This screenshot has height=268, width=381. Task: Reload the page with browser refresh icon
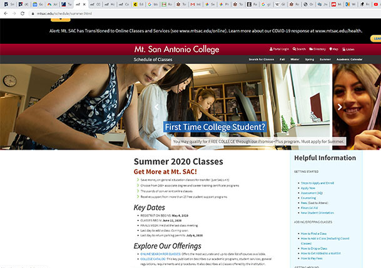tap(23, 14)
